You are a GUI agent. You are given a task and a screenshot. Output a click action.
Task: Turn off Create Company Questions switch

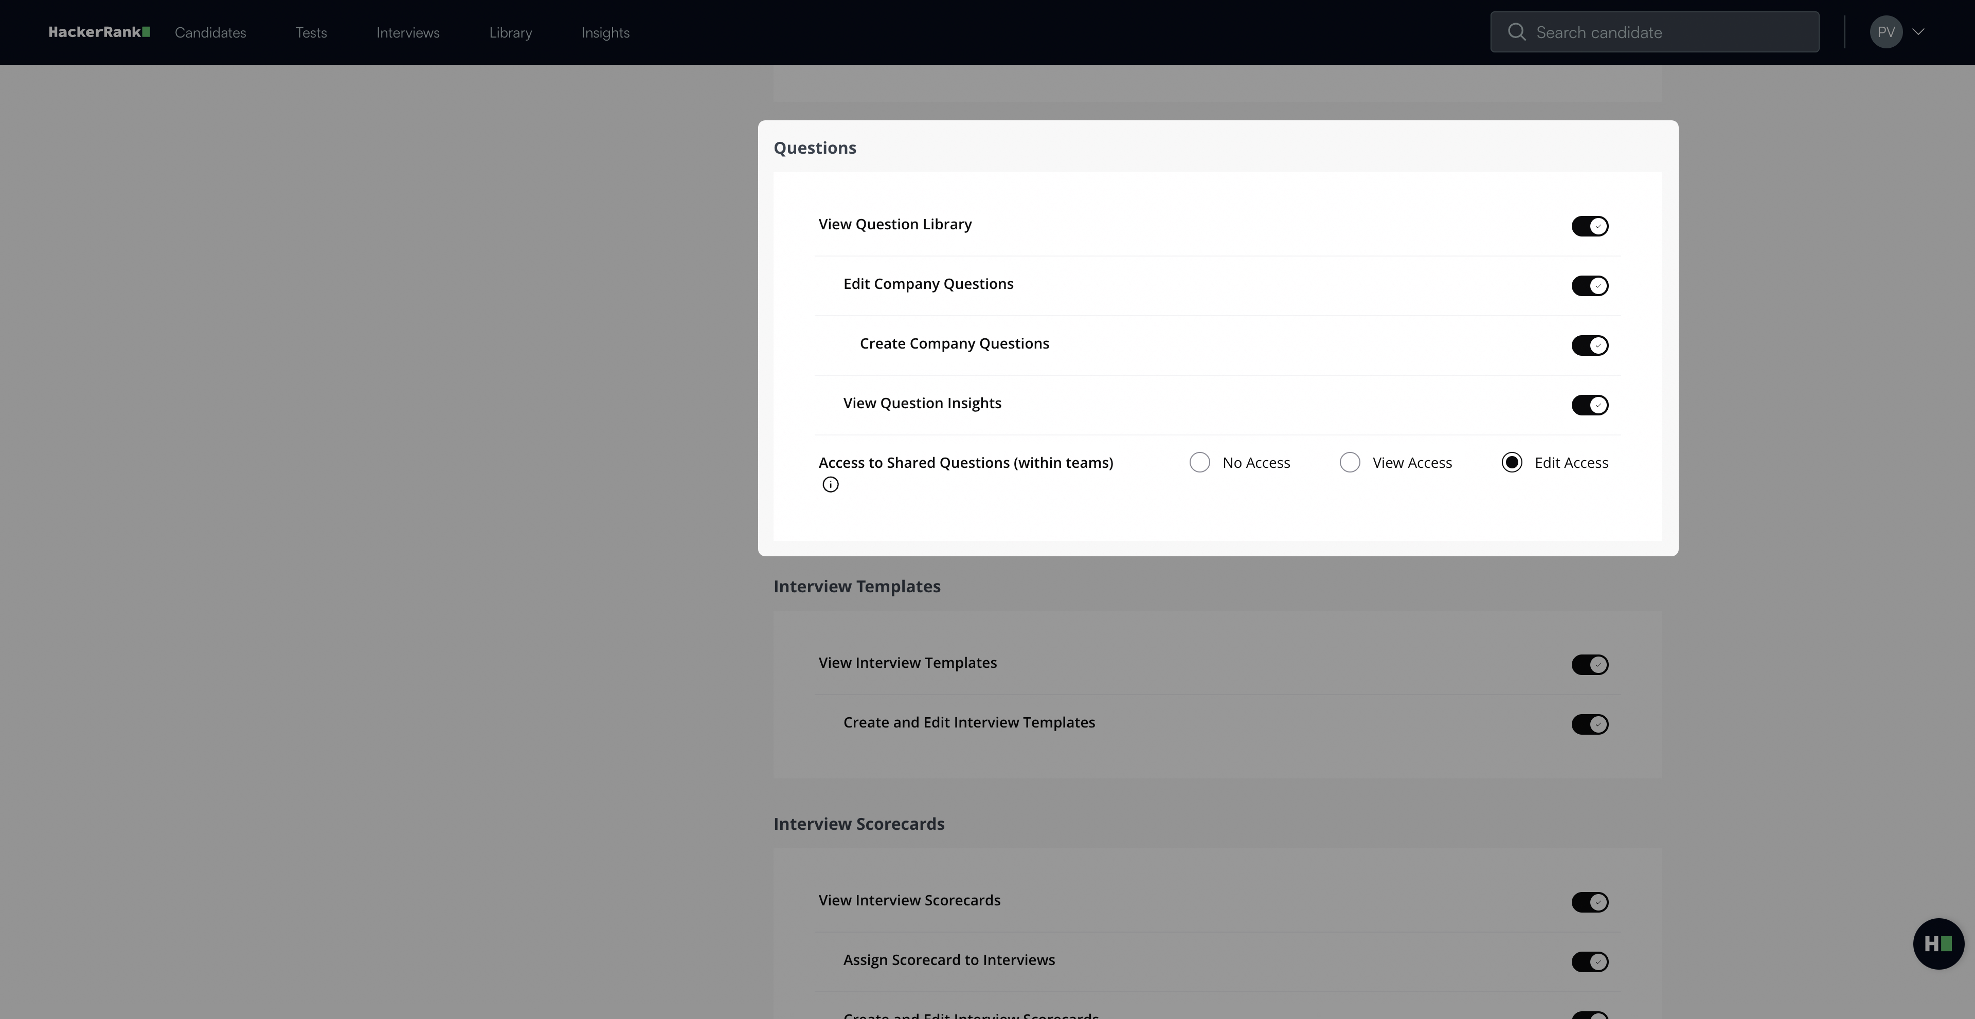(x=1589, y=345)
